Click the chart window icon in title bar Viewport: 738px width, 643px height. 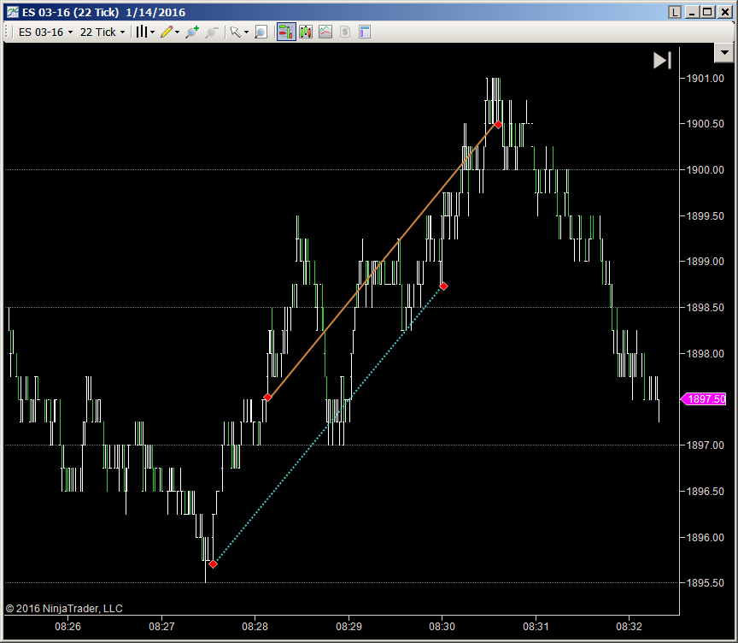point(12,12)
